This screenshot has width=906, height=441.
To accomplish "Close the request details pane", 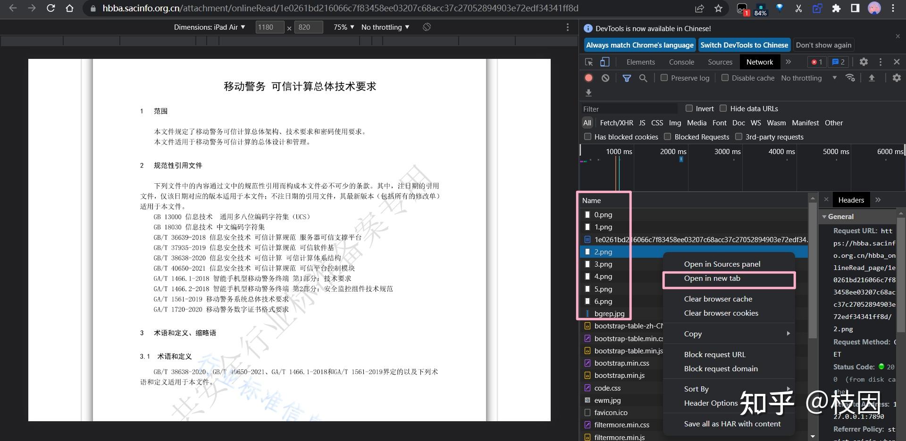I will (x=826, y=199).
